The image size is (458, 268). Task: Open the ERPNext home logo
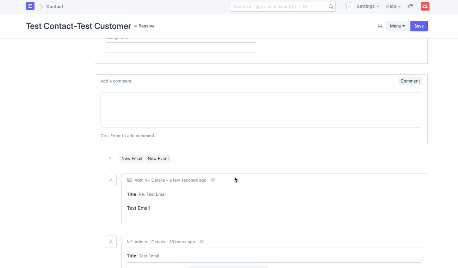(x=30, y=6)
